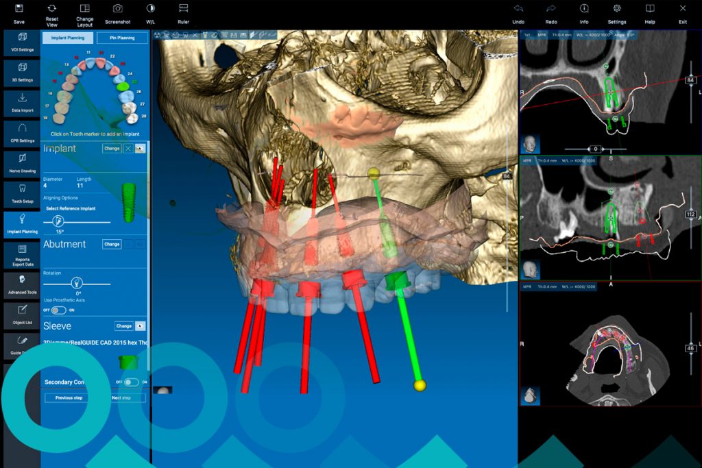Activate the W/L window level tool
This screenshot has width=702, height=468.
(x=150, y=14)
